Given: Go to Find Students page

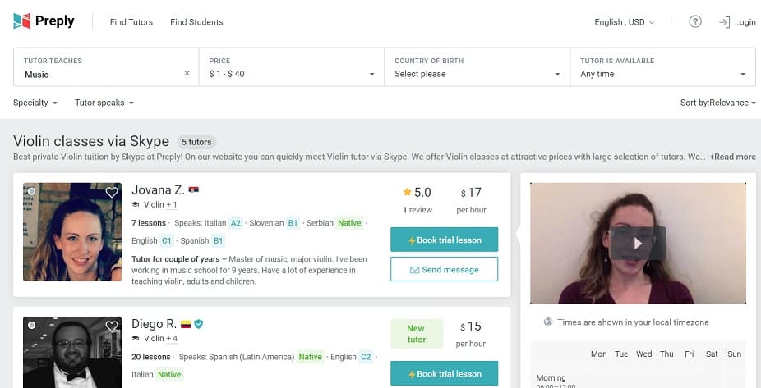Looking at the screenshot, I should (196, 22).
